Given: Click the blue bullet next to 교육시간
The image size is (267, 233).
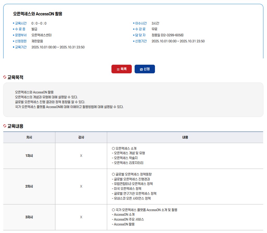Looking at the screenshot, I should click(x=14, y=23).
